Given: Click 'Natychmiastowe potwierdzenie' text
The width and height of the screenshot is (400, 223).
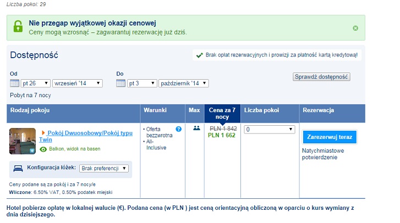Looking at the screenshot, I should pos(323,154).
